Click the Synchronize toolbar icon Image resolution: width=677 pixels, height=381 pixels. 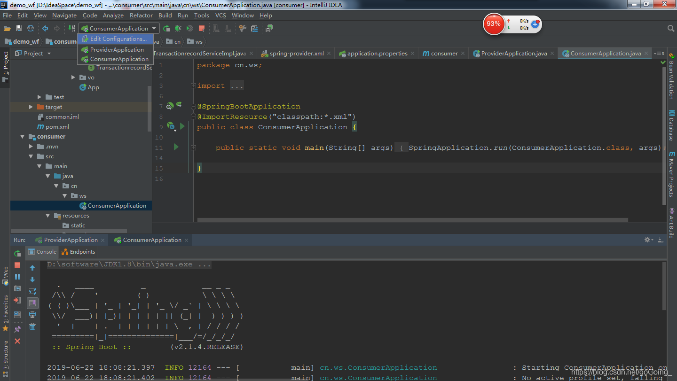pos(31,29)
